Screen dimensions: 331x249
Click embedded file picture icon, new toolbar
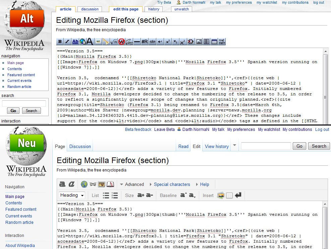click(102, 184)
